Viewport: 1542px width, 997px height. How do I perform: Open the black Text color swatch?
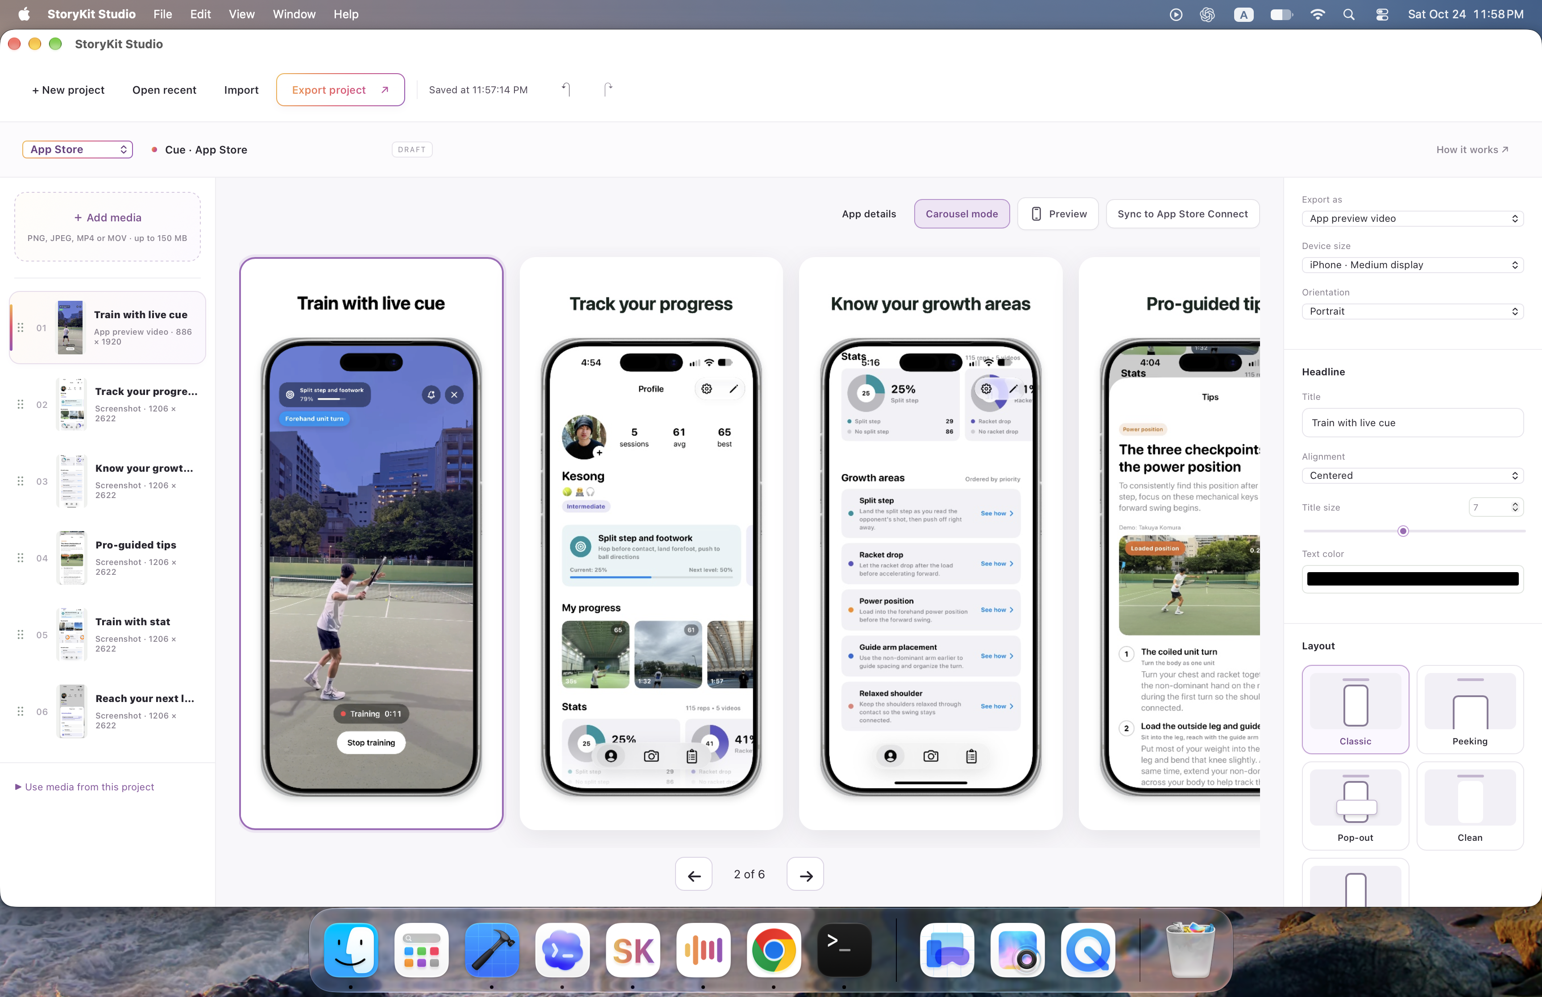pyautogui.click(x=1413, y=579)
